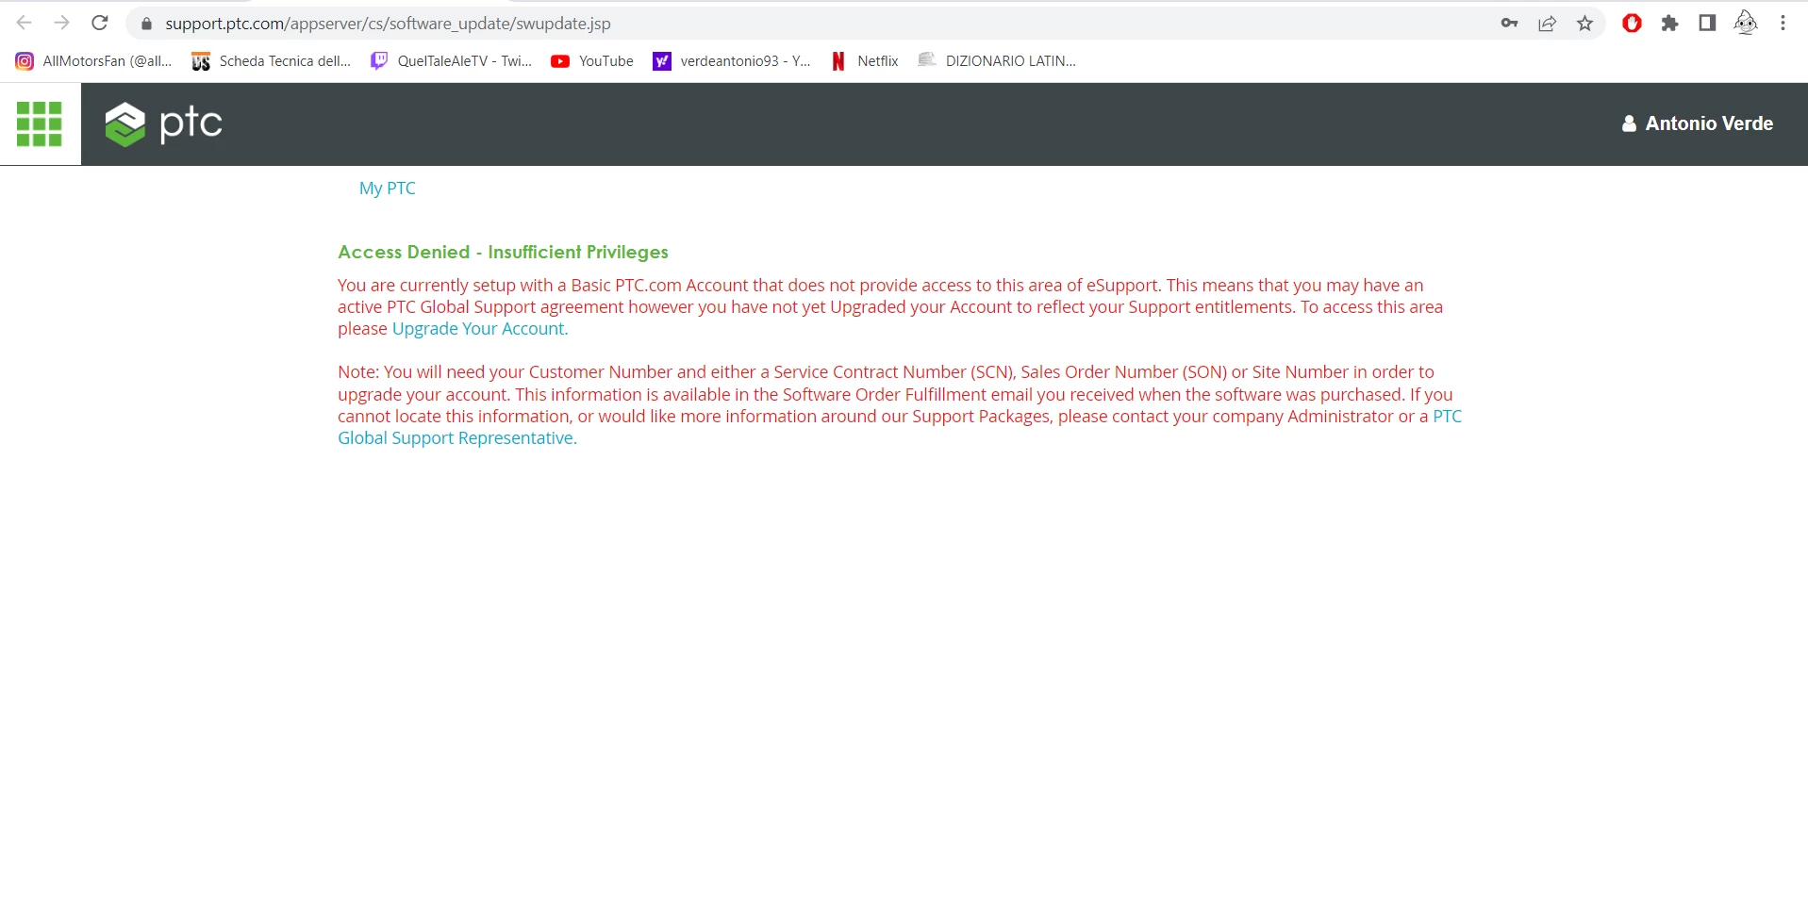Screen dimensions: 1808x920
Task: Click the share page icon
Action: (x=1547, y=24)
